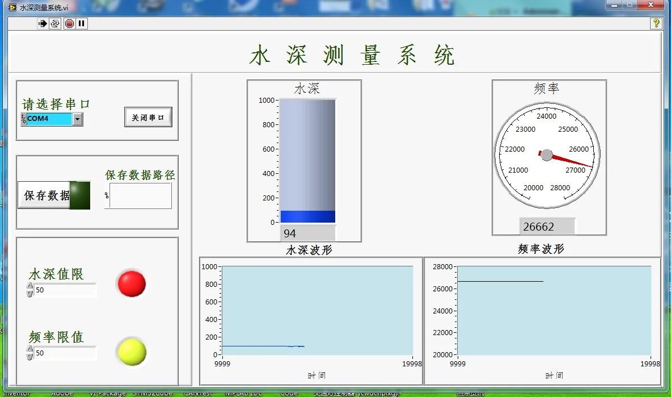
Task: Click the 频率限值 numeric input box
Action: click(64, 353)
